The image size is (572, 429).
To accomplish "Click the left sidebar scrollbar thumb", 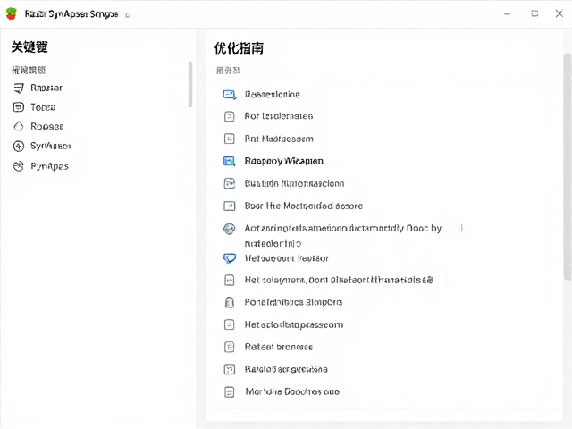I will tap(190, 84).
